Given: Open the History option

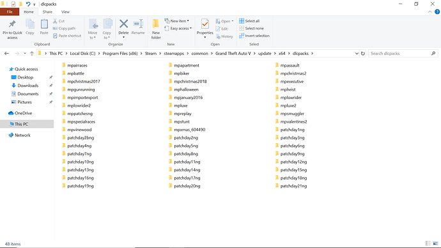Looking at the screenshot, I should (x=224, y=36).
